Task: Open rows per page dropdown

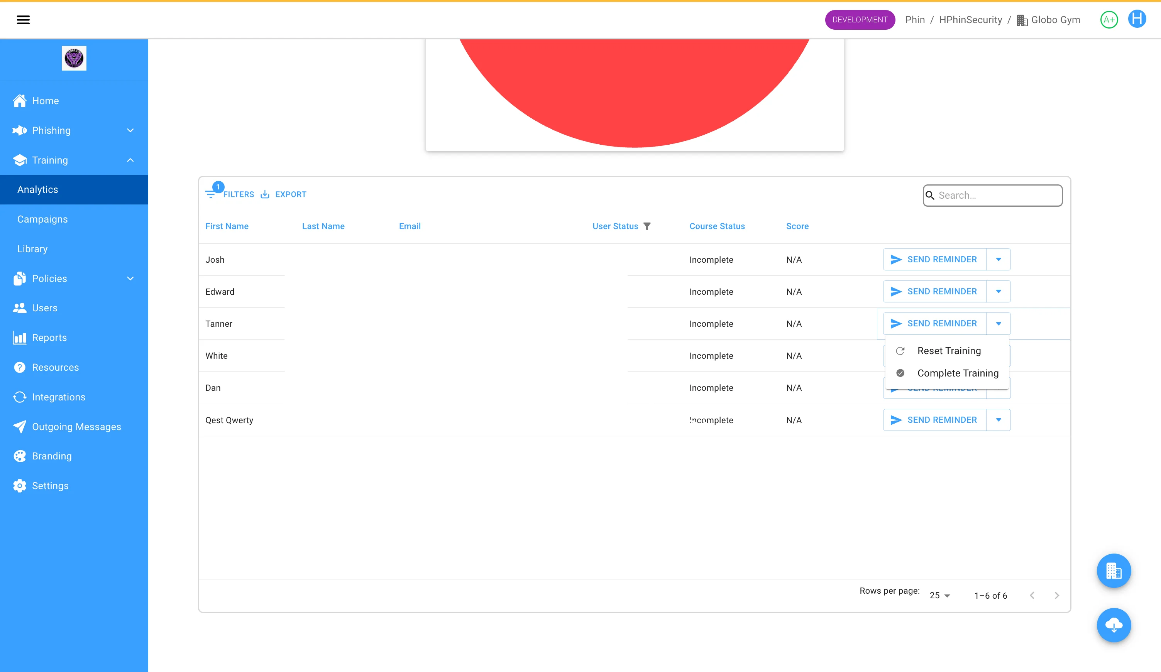Action: point(939,596)
